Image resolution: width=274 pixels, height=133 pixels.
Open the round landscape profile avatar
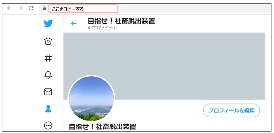click(x=91, y=99)
